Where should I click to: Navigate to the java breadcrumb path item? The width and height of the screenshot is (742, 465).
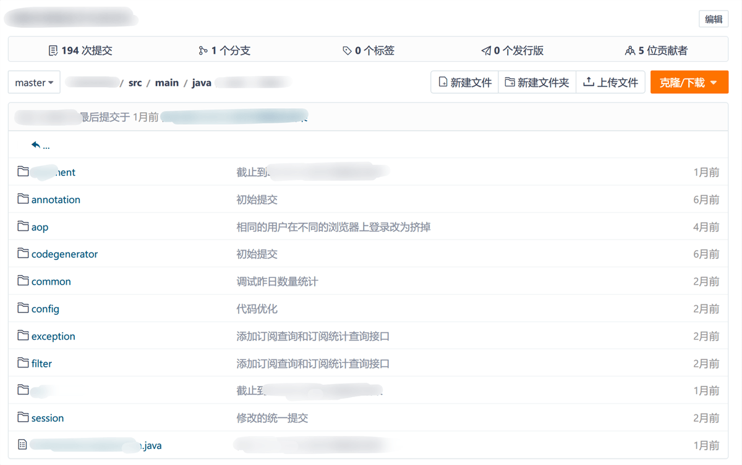coord(202,82)
